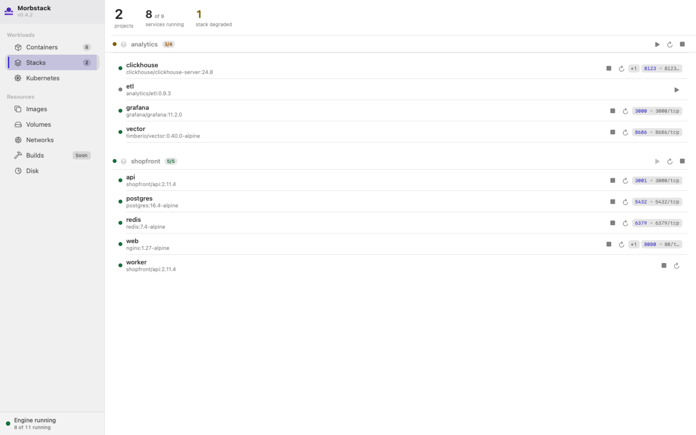Restart the shopfront stack
696x435 pixels.
[670, 161]
